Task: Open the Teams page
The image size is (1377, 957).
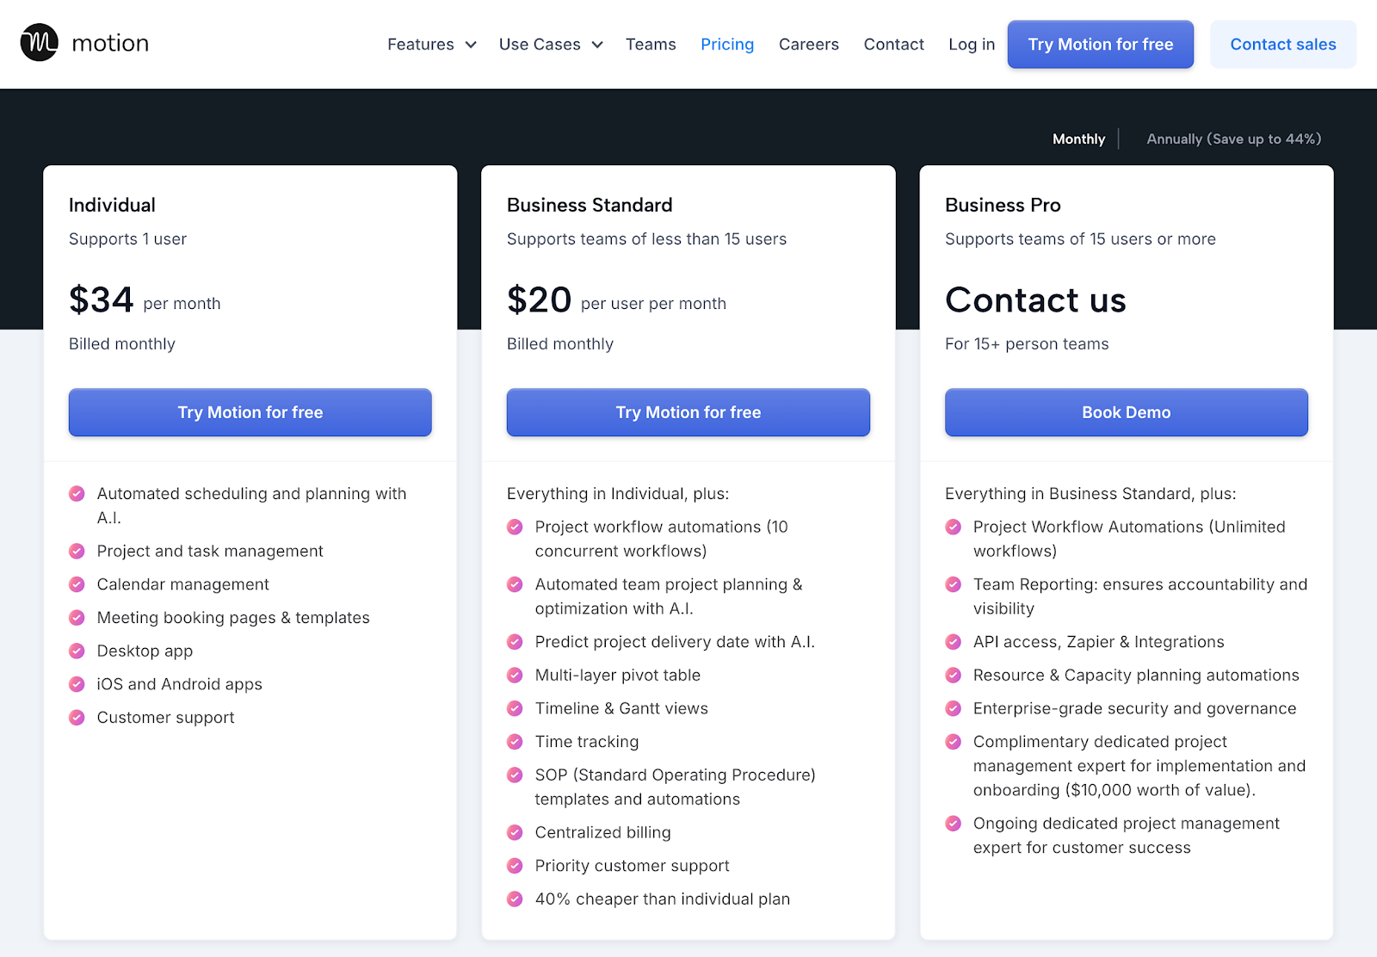Action: 651,44
